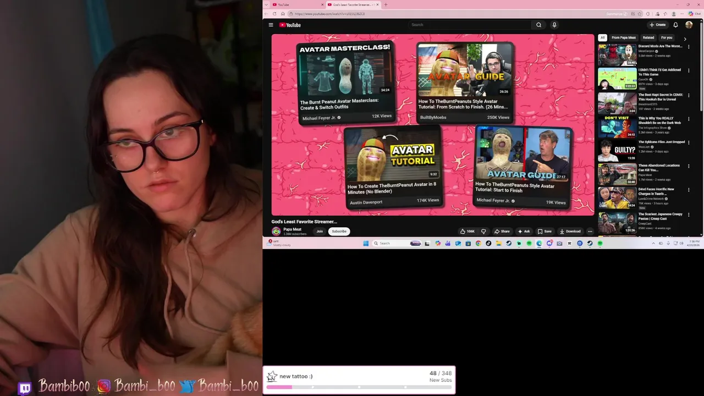Open options for The Best Kept Secret in CDMX video
Image resolution: width=704 pixels, height=396 pixels.
tap(689, 95)
